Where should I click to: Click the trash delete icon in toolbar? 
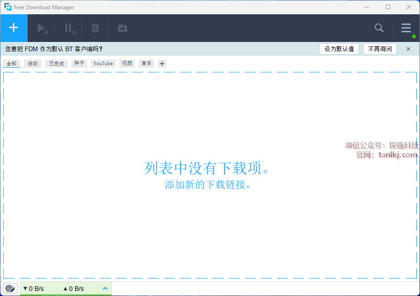(95, 28)
